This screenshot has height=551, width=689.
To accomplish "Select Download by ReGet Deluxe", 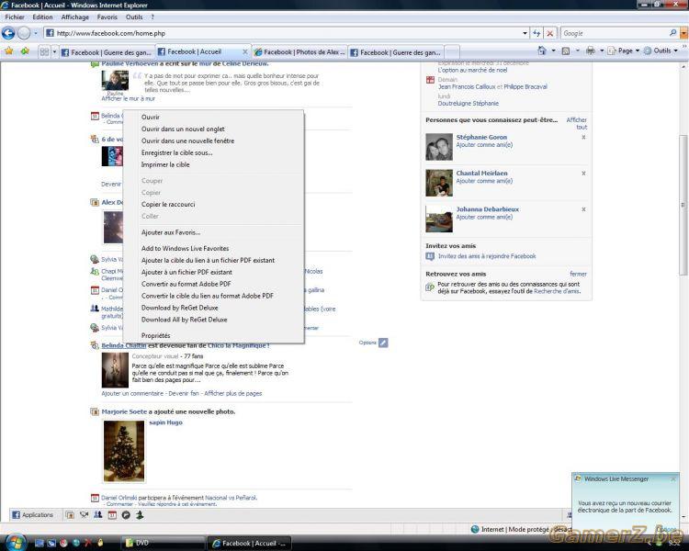I will (180, 308).
